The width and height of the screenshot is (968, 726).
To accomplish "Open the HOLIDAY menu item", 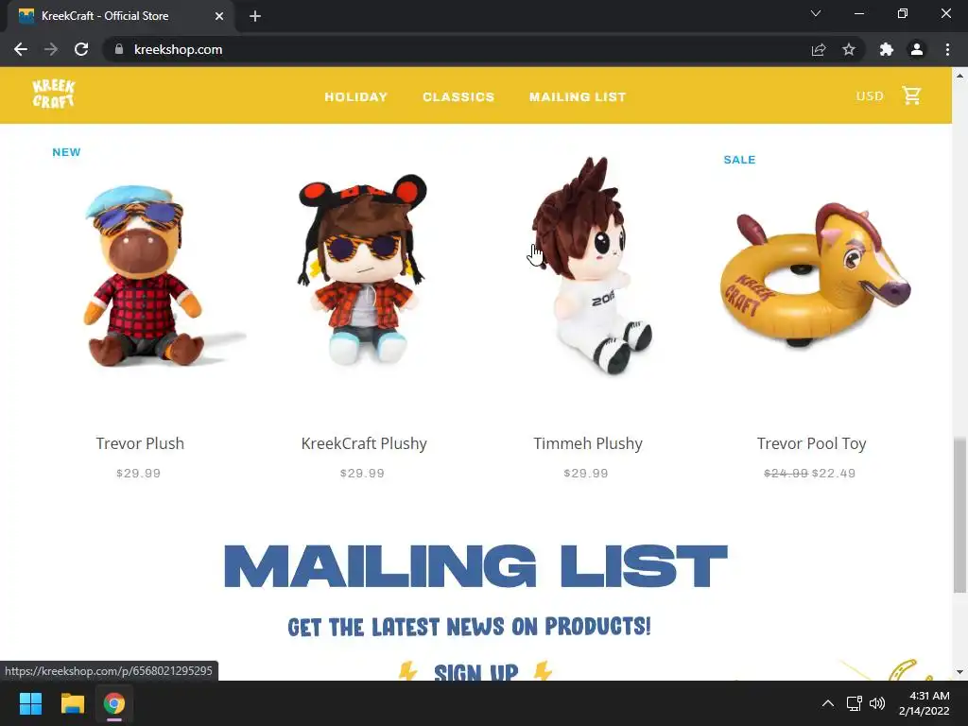I will click(356, 97).
